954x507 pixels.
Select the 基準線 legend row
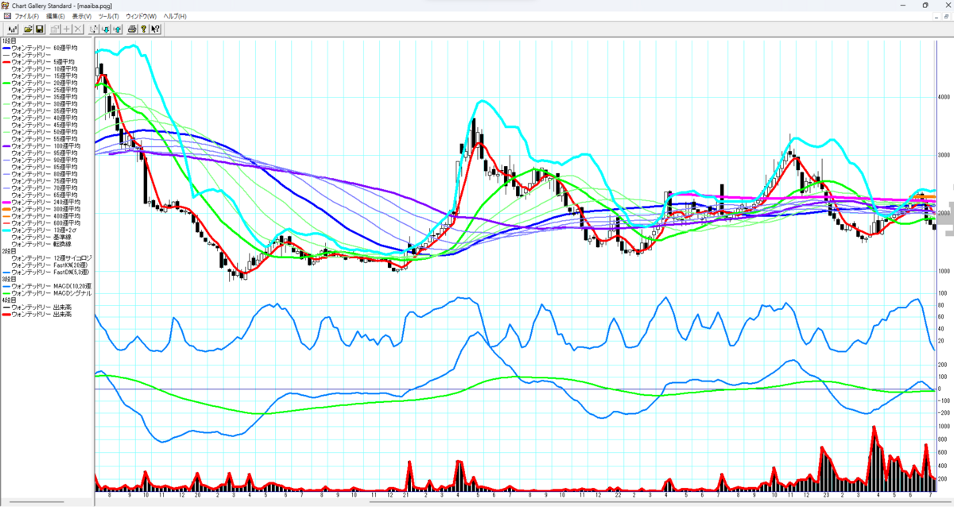[41, 238]
